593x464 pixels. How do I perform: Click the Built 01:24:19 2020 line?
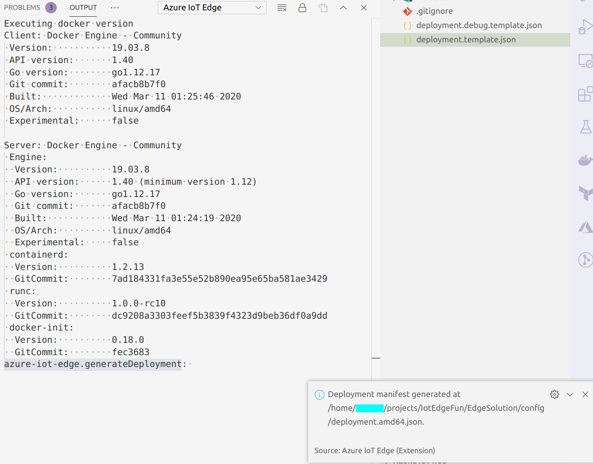128,218
